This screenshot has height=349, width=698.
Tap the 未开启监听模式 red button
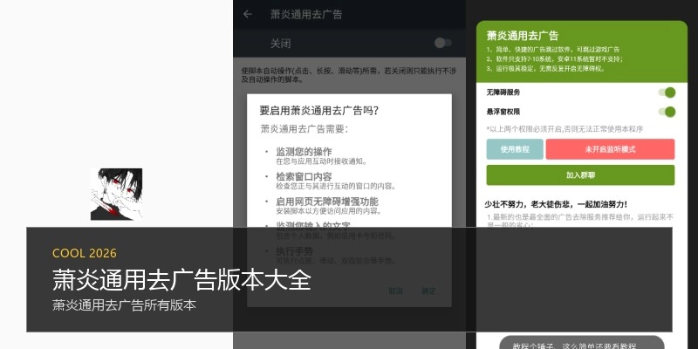click(x=610, y=149)
